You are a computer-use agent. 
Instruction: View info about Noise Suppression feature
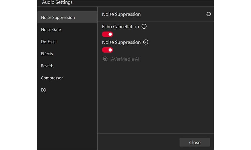click(x=146, y=42)
